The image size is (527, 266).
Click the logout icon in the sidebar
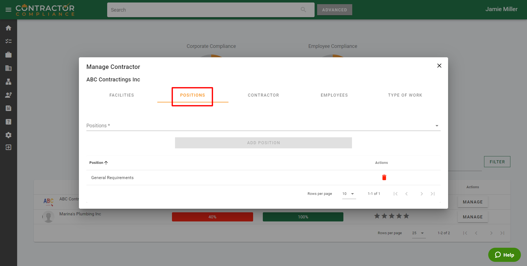point(8,147)
